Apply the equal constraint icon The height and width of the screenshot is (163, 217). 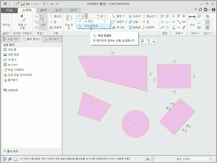pyautogui.click(x=184, y=22)
